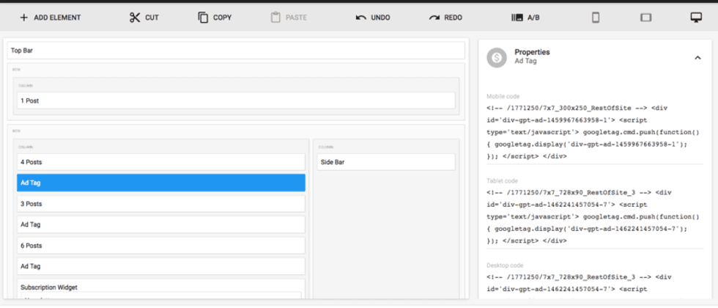Select the highlighted blue Ad Tag element
Screen dimensions: 718x308
tap(161, 183)
